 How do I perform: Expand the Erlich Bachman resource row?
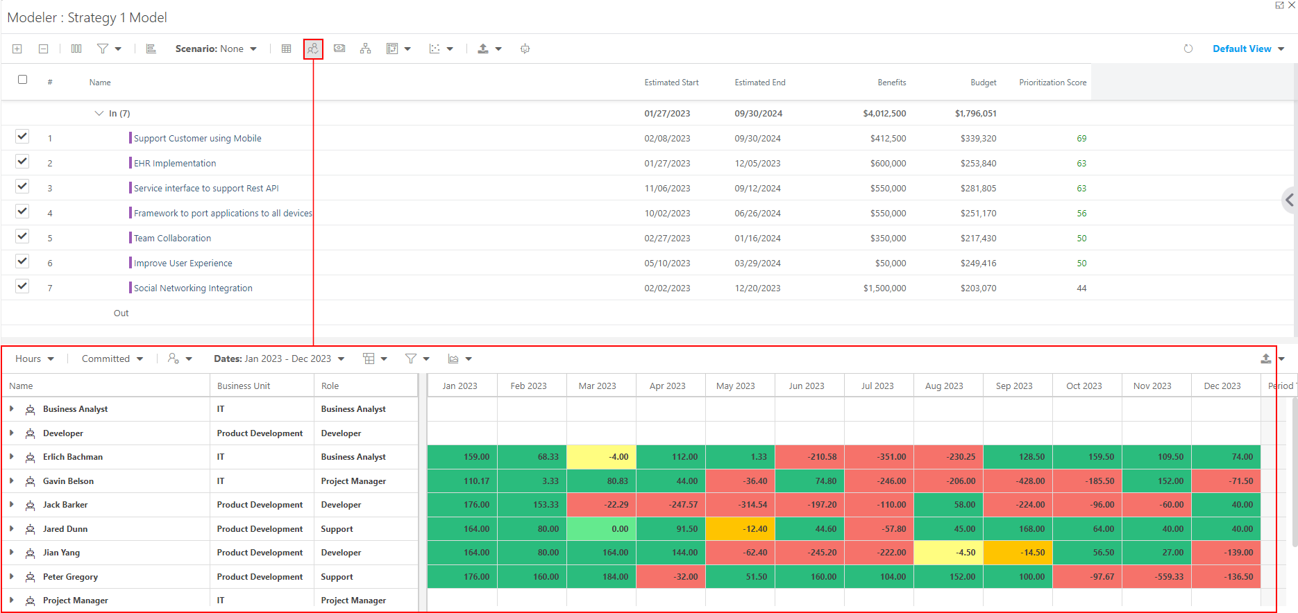12,457
